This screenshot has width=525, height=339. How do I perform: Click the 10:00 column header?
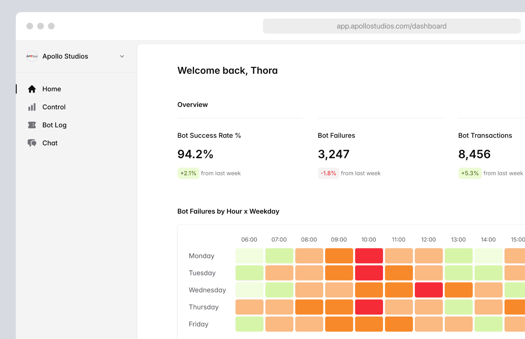pyautogui.click(x=369, y=239)
